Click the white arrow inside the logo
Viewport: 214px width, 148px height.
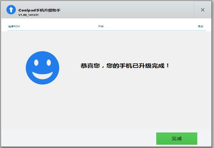11,10
